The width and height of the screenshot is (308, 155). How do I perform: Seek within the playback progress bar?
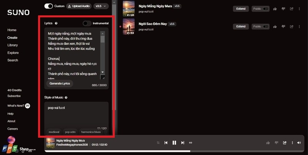tap(174, 151)
